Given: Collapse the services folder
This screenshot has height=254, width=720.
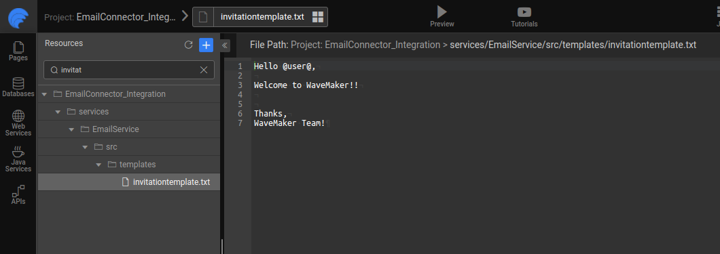Looking at the screenshot, I should [58, 112].
